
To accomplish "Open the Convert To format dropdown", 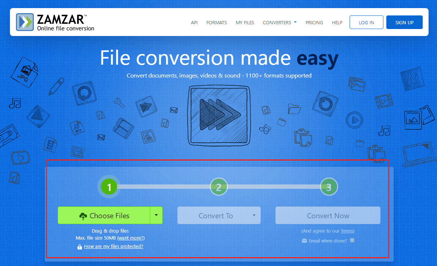I will 219,215.
